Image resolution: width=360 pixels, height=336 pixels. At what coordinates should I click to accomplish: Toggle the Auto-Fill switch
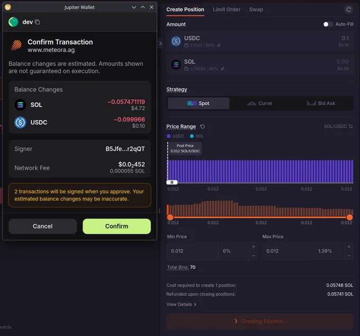[328, 24]
